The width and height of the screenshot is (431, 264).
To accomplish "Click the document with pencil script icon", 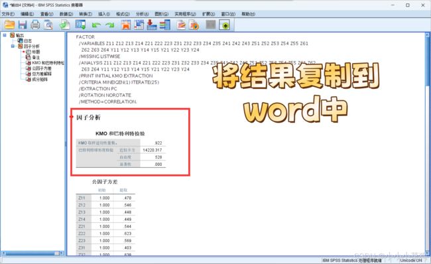I will point(181,25).
